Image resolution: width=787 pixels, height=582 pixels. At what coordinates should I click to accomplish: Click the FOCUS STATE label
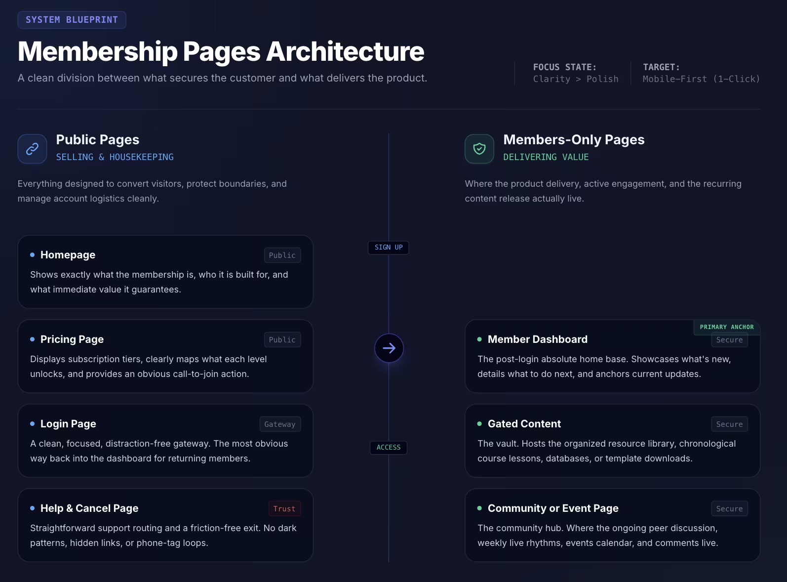[x=565, y=67]
